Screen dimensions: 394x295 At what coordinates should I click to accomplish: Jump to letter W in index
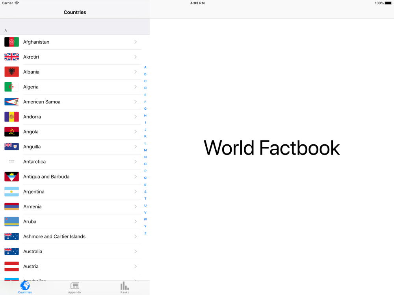coord(145,219)
